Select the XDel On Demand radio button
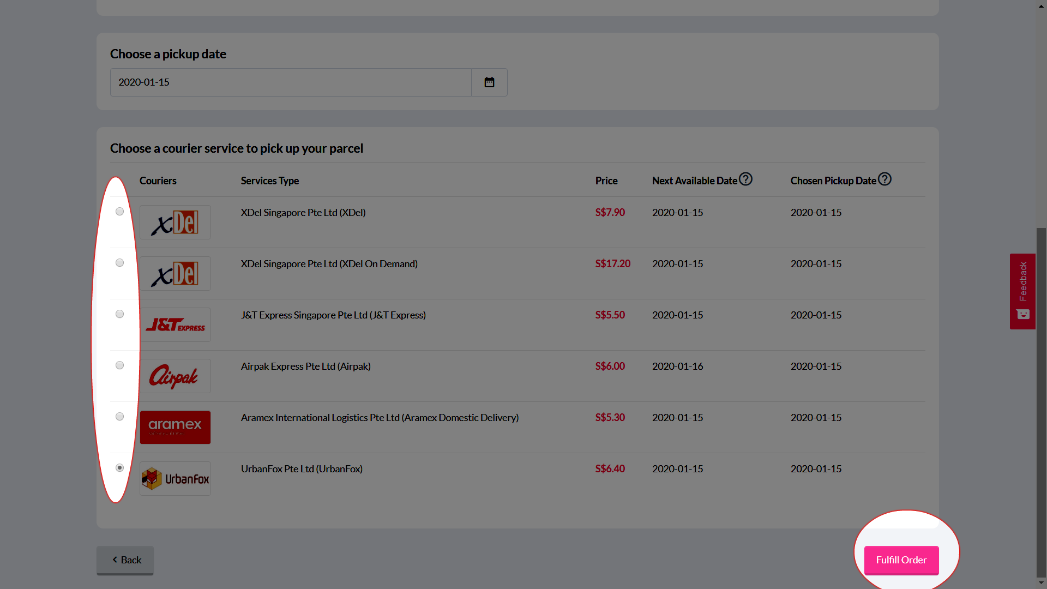The image size is (1047, 589). tap(119, 263)
